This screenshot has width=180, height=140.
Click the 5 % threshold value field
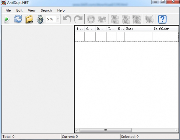(x=51, y=19)
